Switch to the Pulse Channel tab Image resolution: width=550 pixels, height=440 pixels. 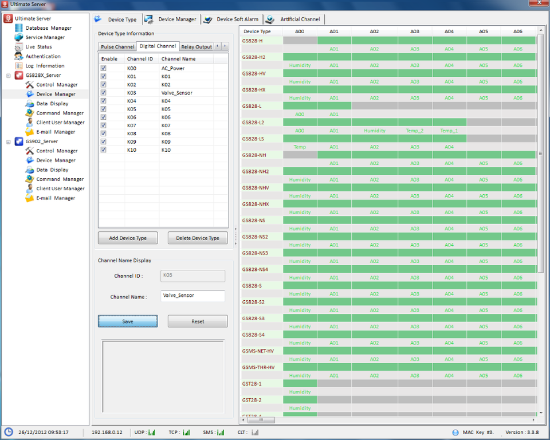click(x=117, y=46)
